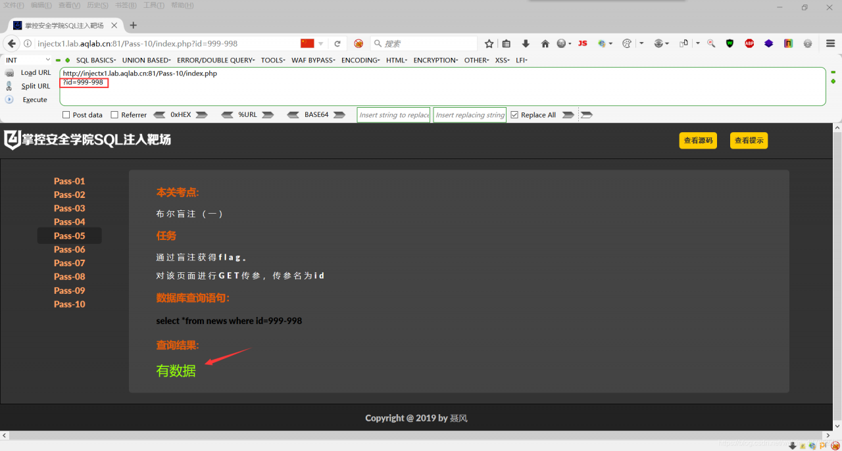Image resolution: width=842 pixels, height=451 pixels.
Task: Click the 查看源码 button
Action: 698,140
